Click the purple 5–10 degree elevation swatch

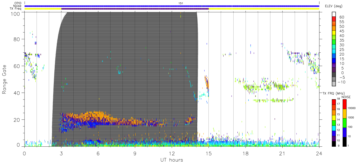pos(334,66)
